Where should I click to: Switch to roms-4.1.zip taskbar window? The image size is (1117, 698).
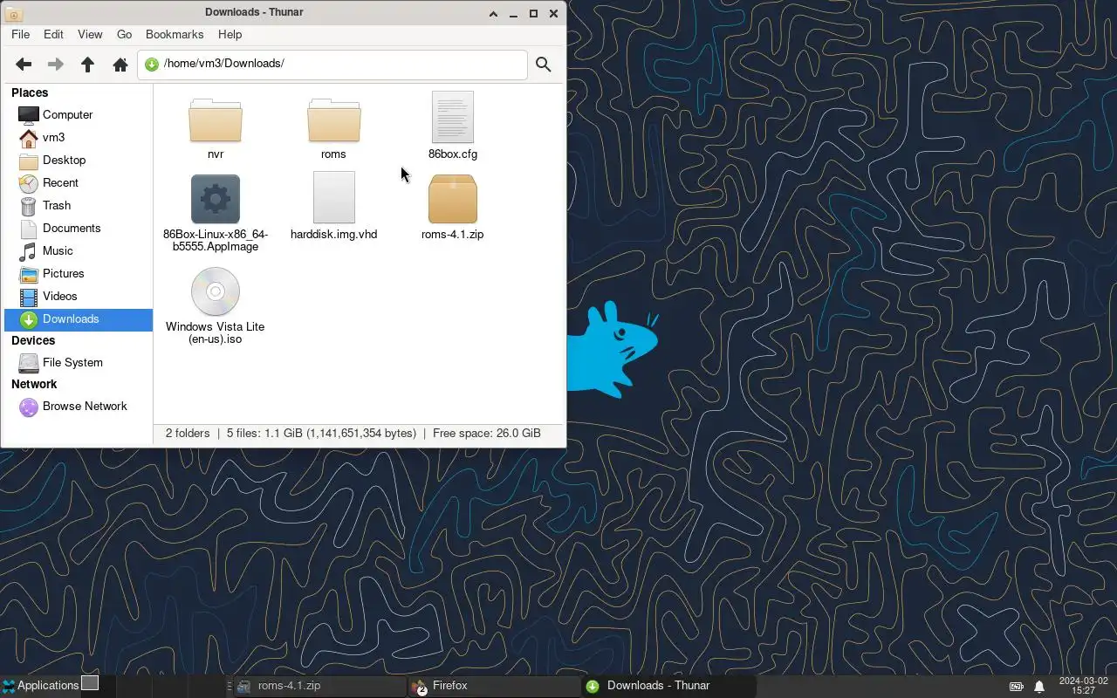pos(319,686)
